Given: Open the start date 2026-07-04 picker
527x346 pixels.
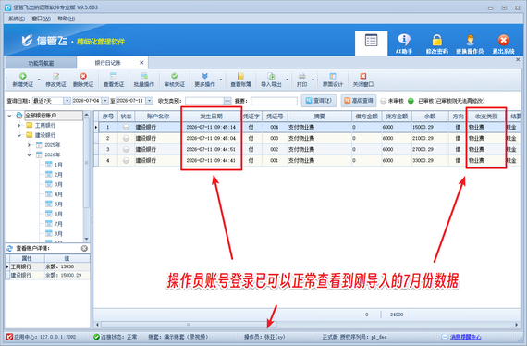Looking at the screenshot, I should 105,101.
